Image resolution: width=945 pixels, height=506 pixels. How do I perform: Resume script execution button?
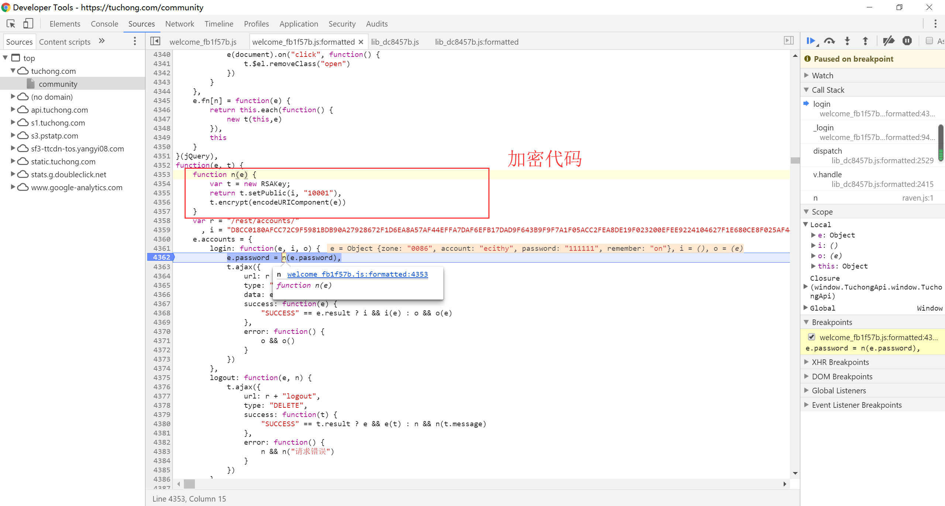click(x=811, y=41)
